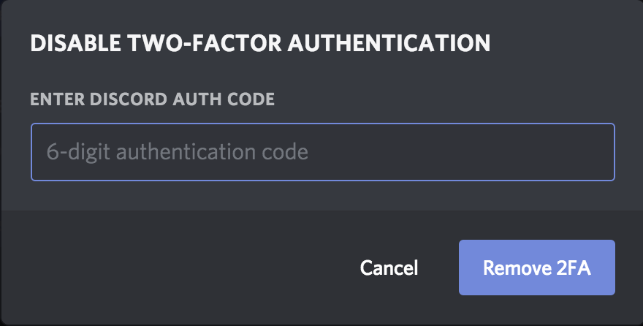Dismiss the dialog using Cancel

389,268
